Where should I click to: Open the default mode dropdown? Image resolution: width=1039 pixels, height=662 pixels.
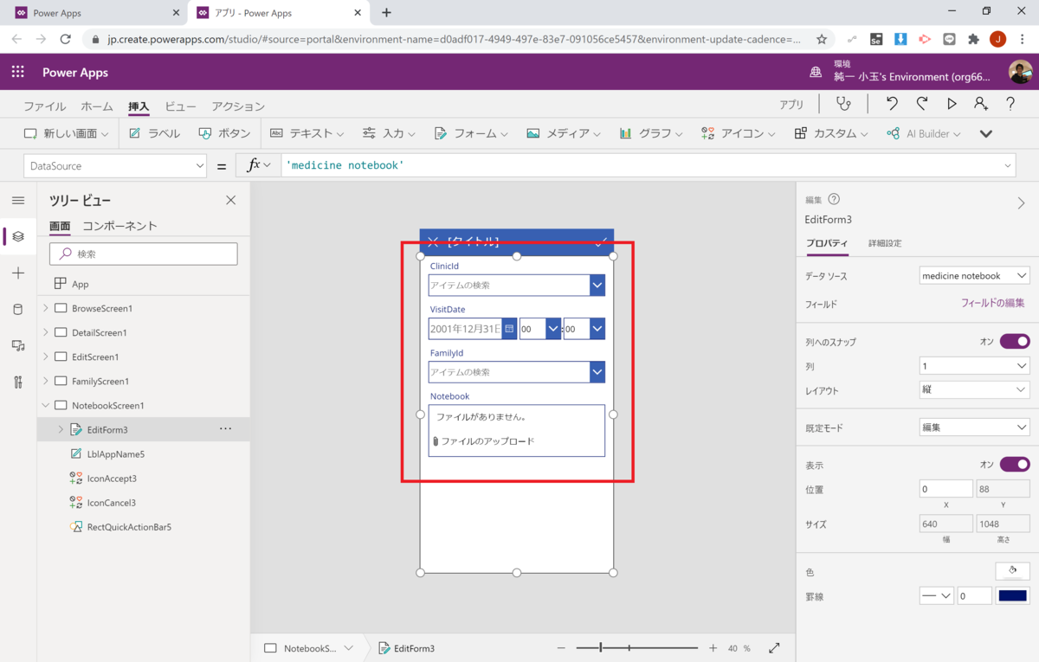coord(974,427)
